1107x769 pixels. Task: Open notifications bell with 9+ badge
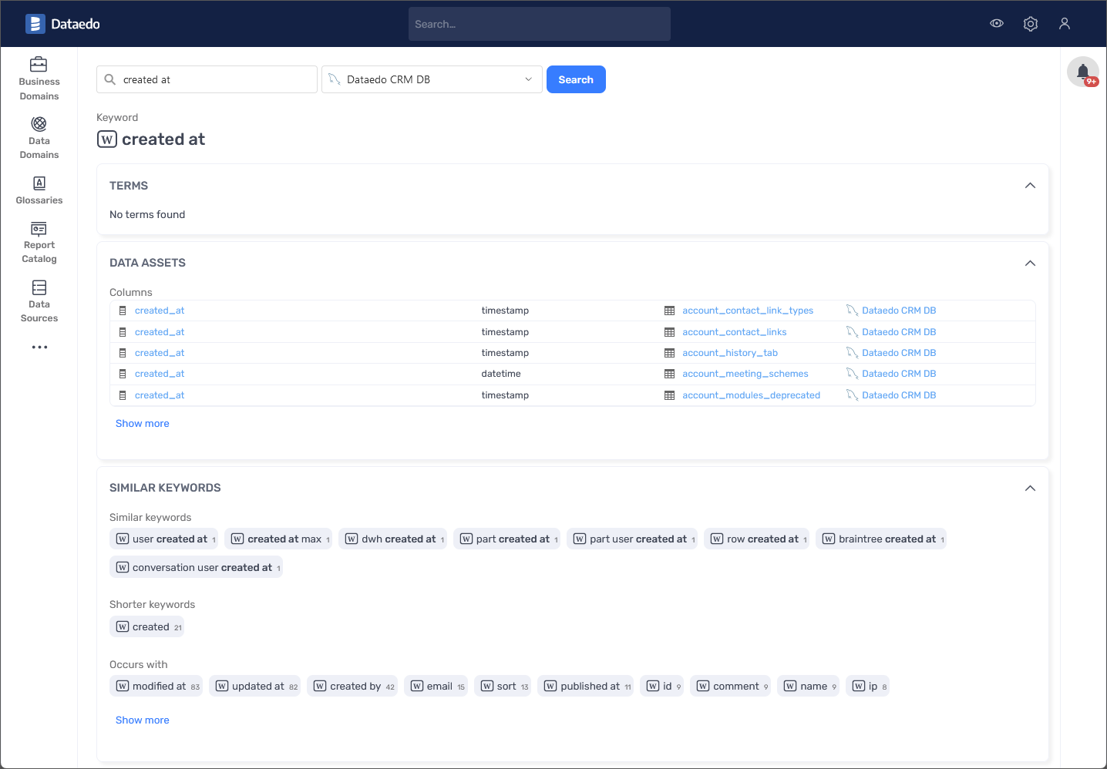1083,72
